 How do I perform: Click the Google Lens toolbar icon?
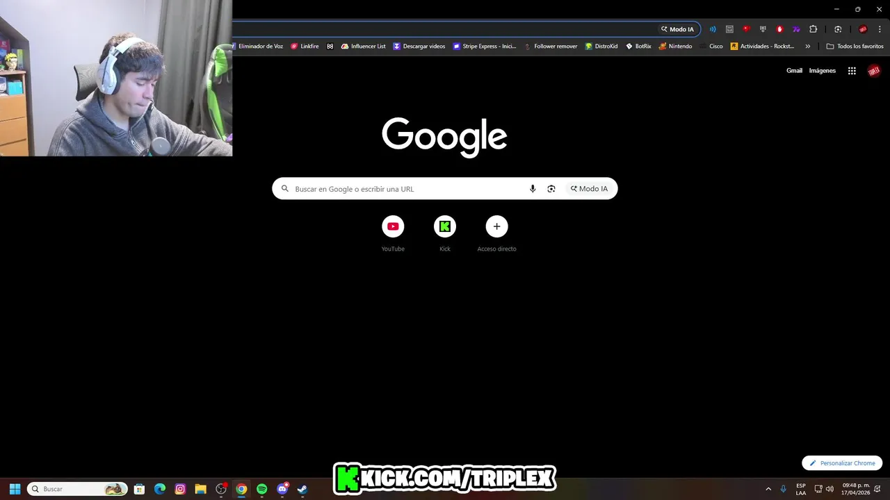point(838,29)
